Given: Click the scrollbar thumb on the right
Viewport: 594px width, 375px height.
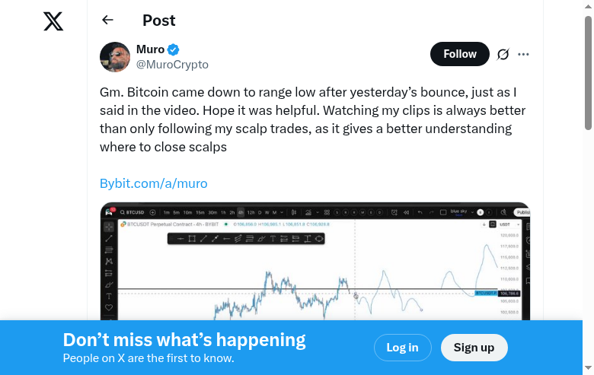Looking at the screenshot, I should pos(588,72).
